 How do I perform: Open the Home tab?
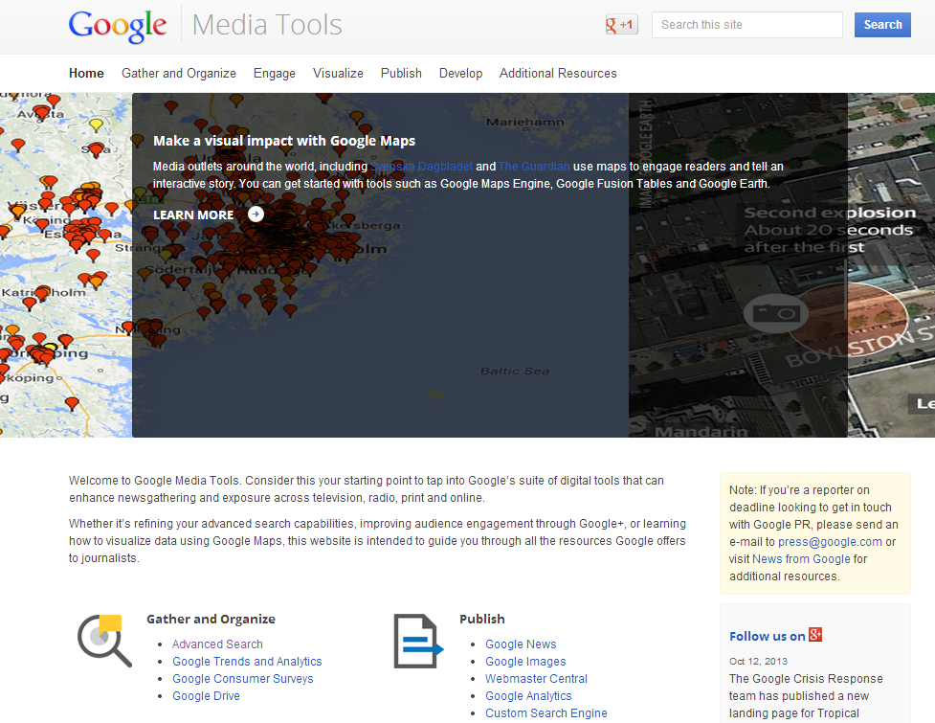[x=86, y=74]
